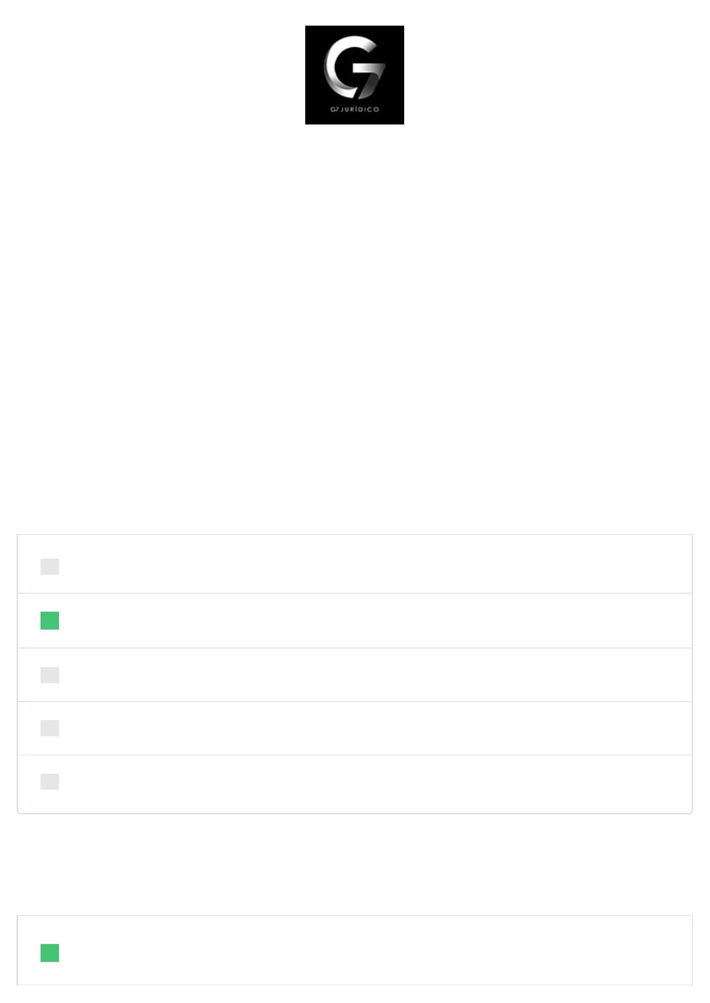Click the green swatch in the upper card

[49, 621]
